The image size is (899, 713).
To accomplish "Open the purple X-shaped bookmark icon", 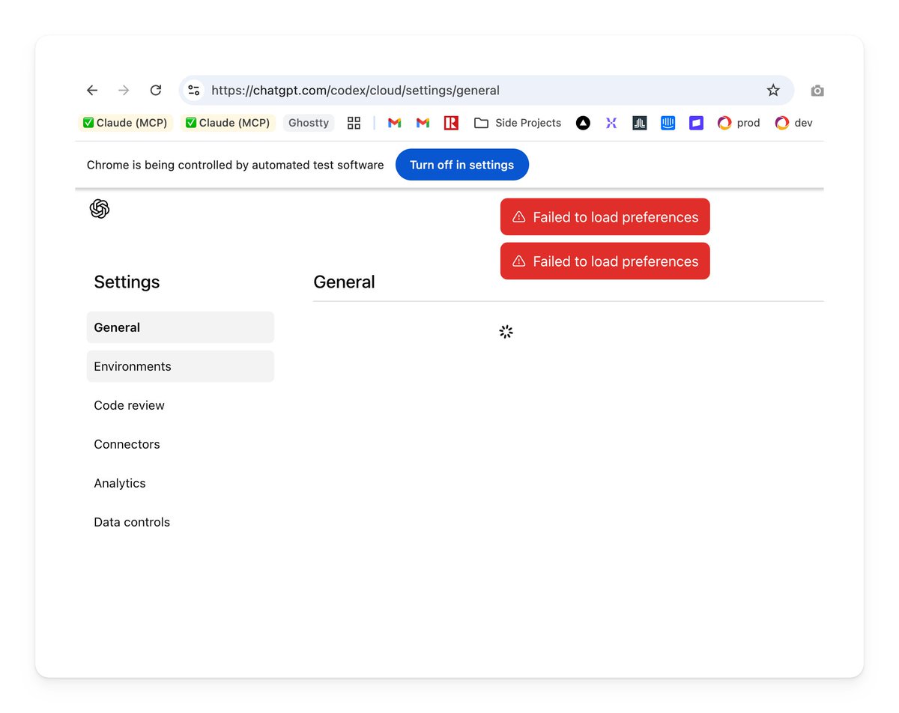I will click(x=611, y=123).
